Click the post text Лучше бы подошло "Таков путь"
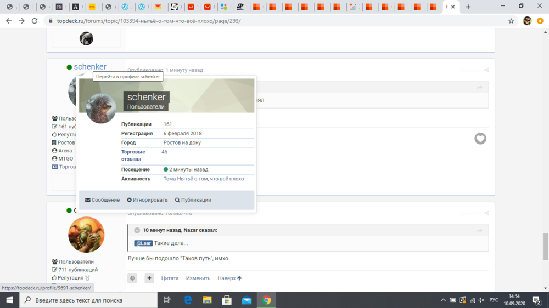 178,258
